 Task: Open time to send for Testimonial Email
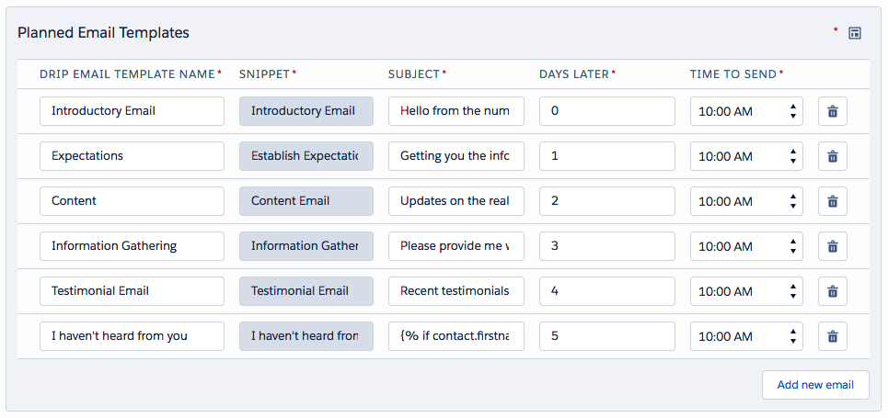745,291
